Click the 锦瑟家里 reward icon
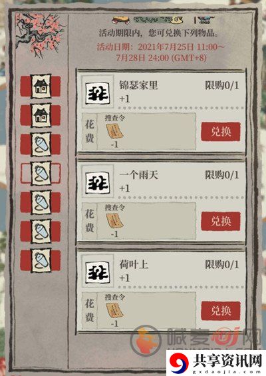The image size is (266, 376). tap(98, 93)
